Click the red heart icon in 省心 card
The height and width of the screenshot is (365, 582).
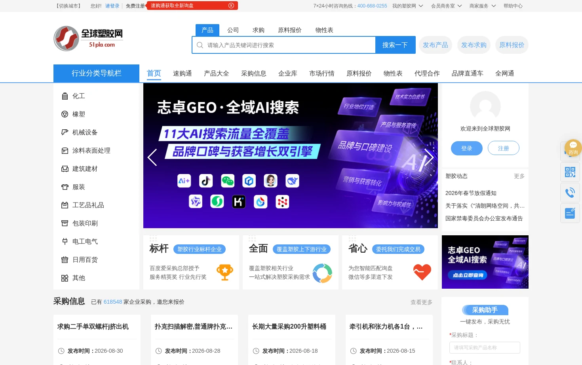(422, 272)
